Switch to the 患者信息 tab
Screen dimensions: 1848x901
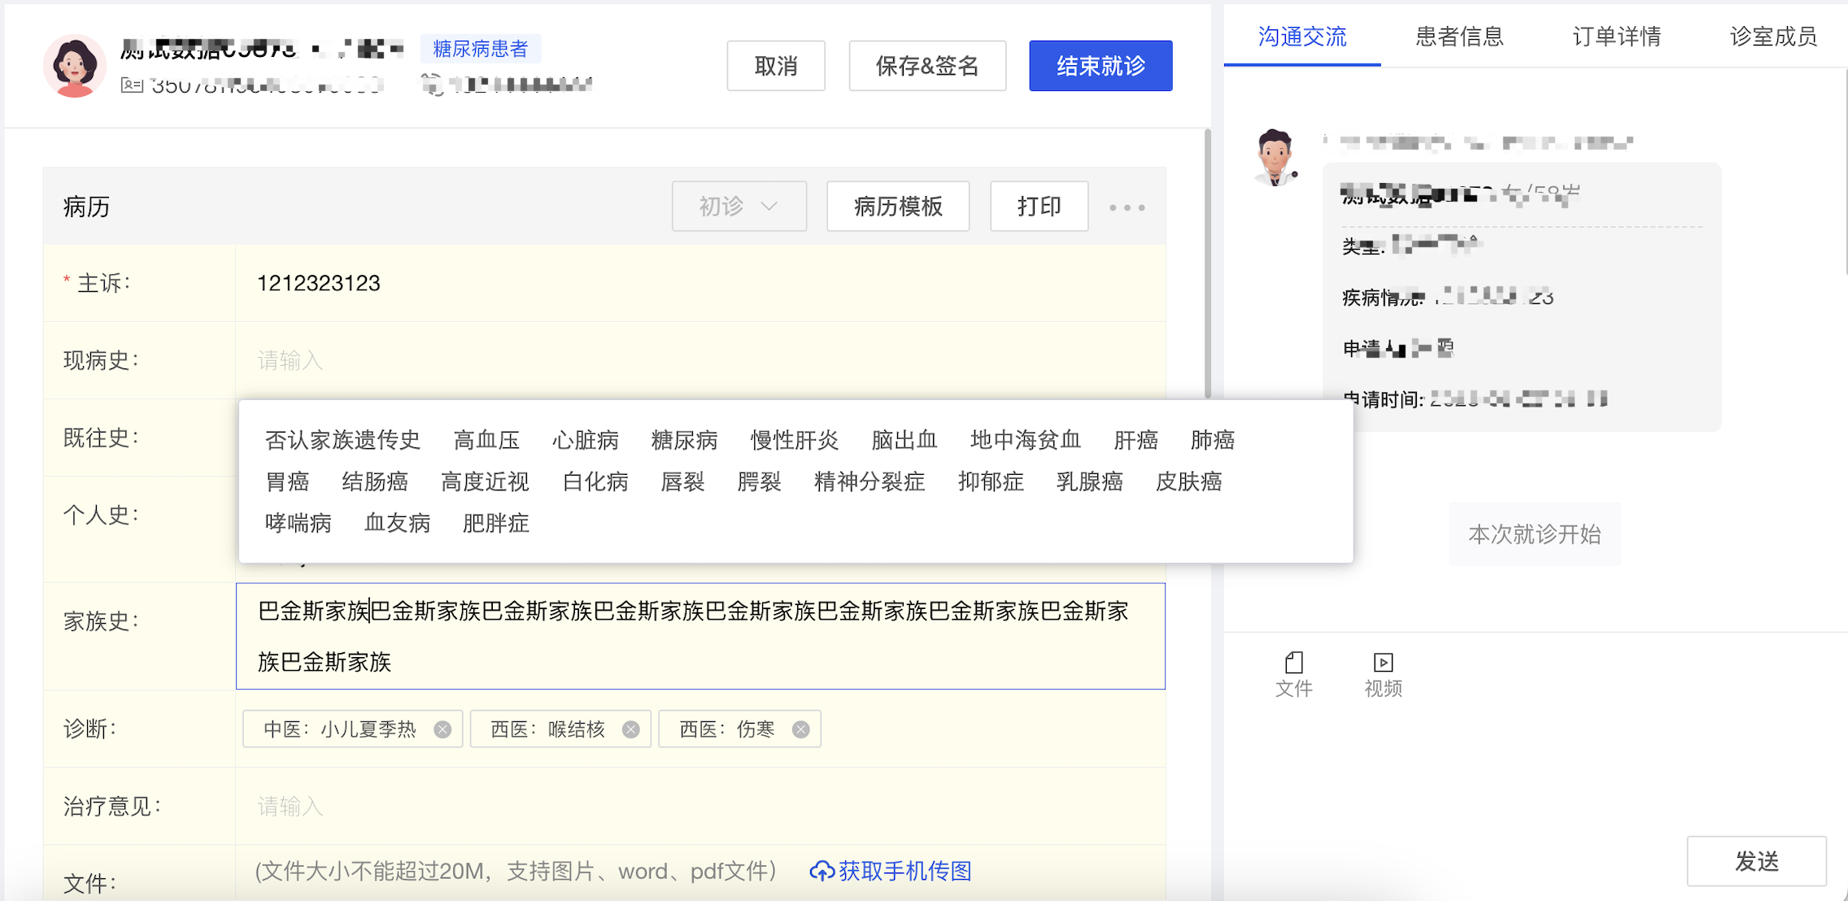(x=1459, y=37)
